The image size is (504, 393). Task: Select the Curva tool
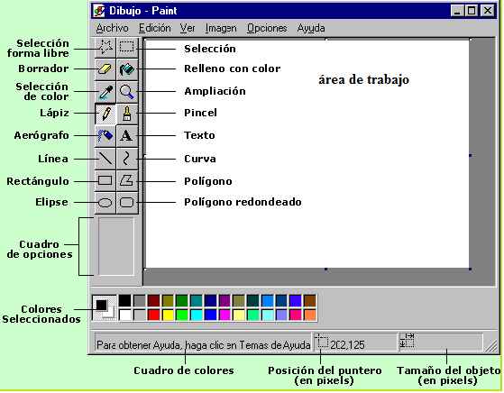click(127, 158)
